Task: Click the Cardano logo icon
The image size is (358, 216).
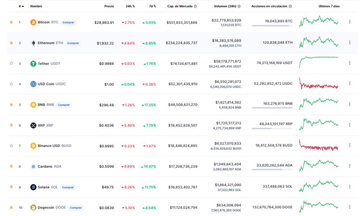Action: [33, 167]
